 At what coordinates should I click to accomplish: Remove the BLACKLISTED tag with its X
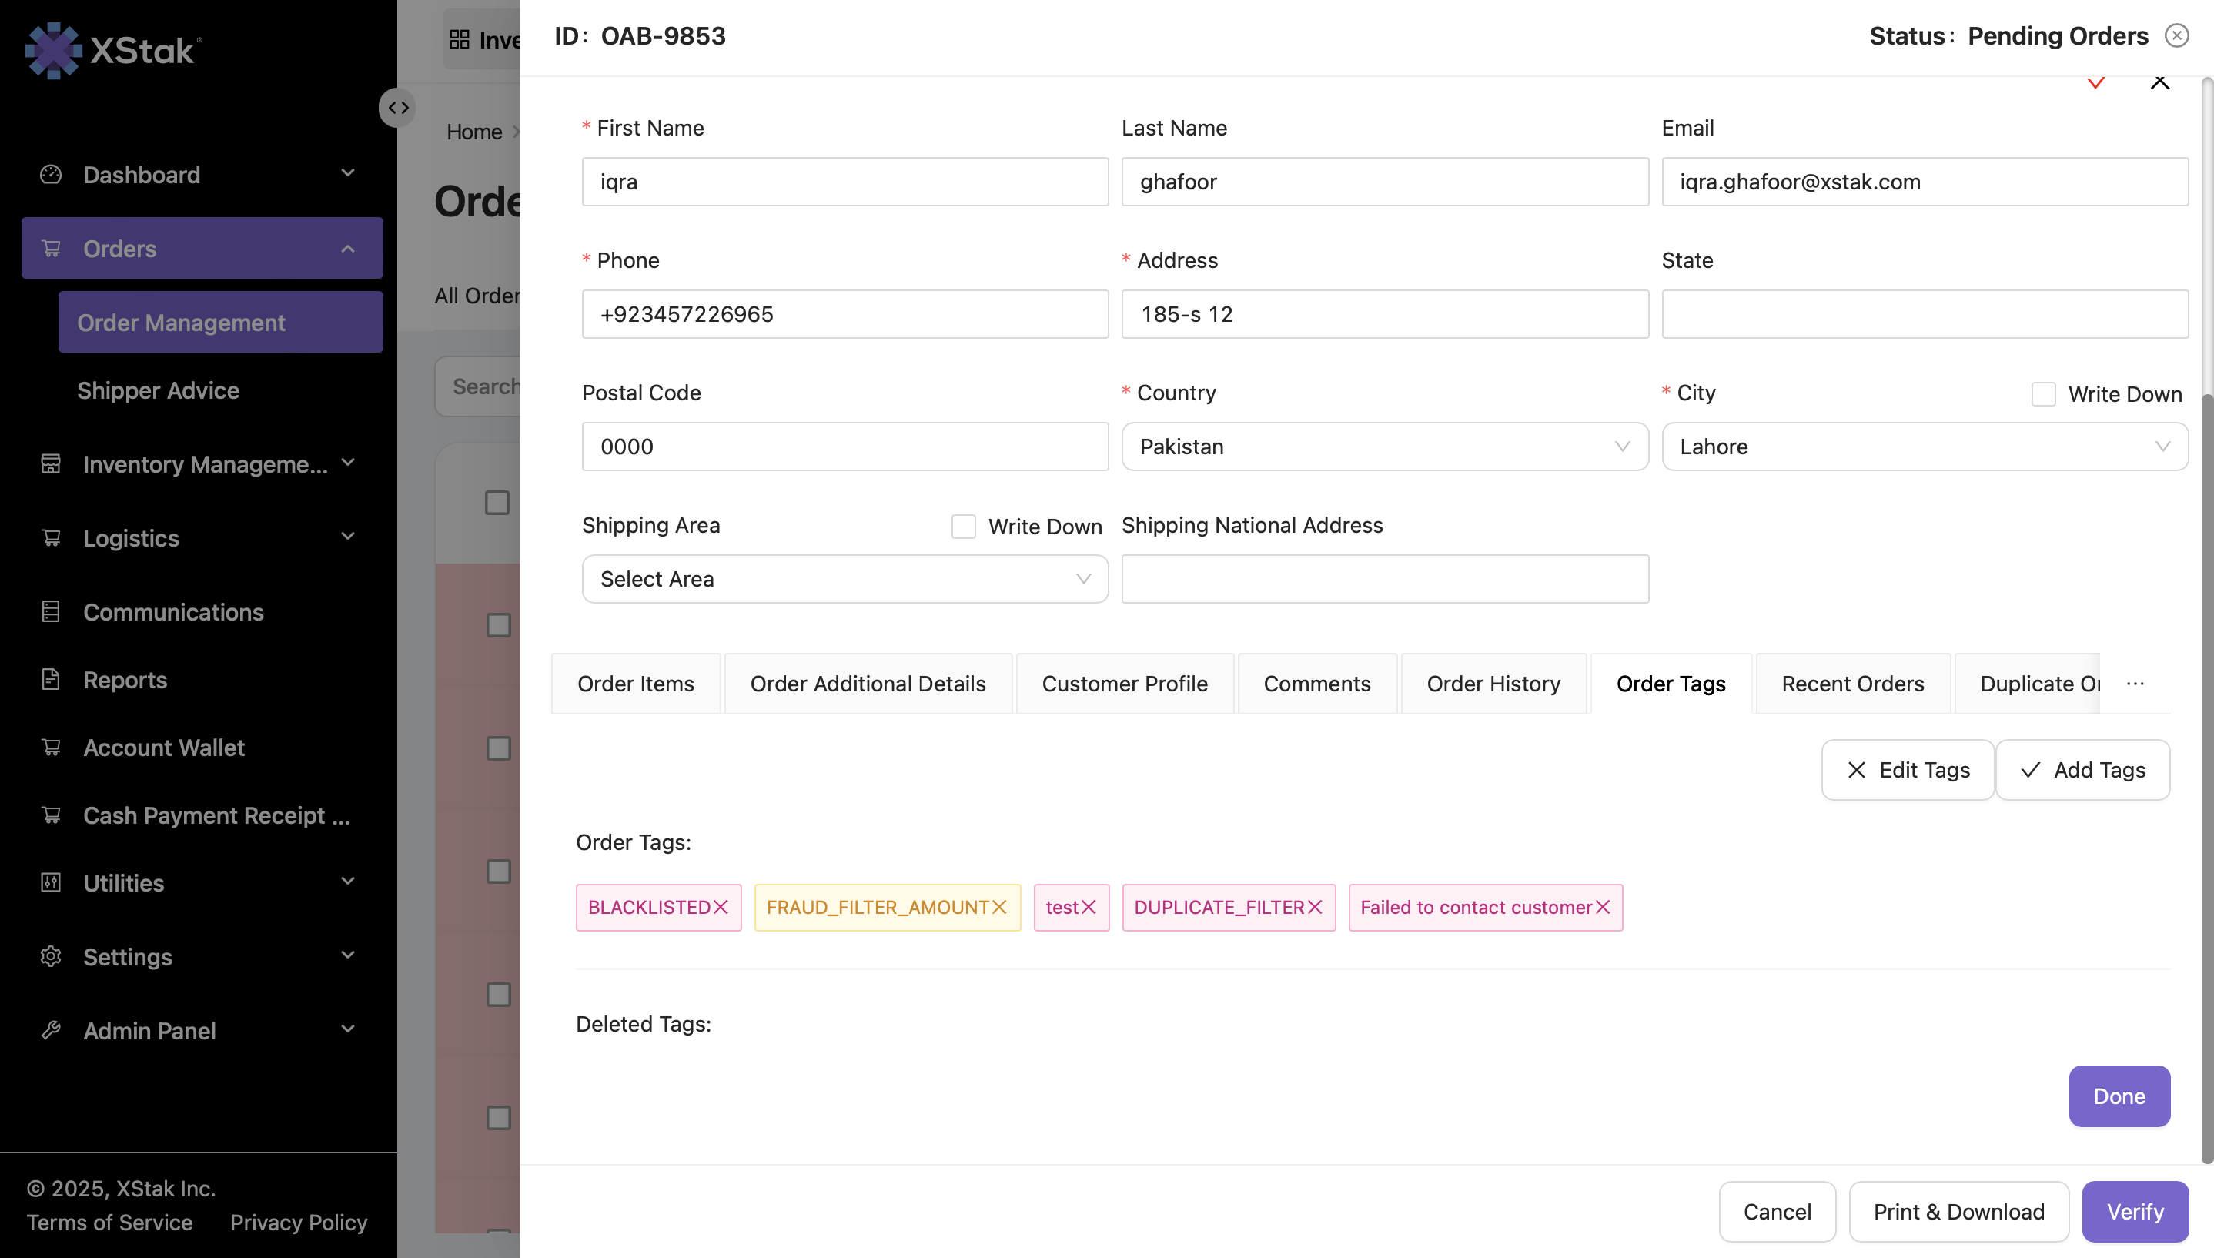coord(723,907)
